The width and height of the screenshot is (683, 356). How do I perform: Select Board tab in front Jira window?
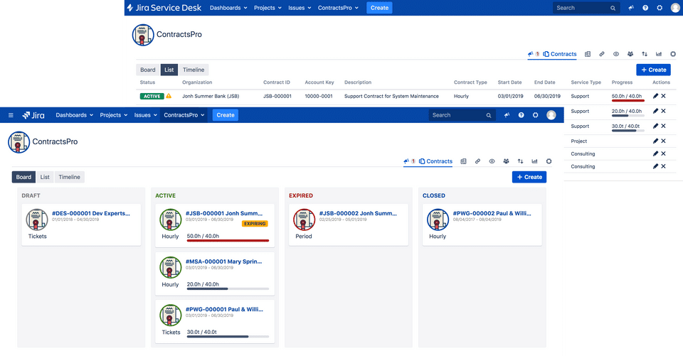coord(23,177)
